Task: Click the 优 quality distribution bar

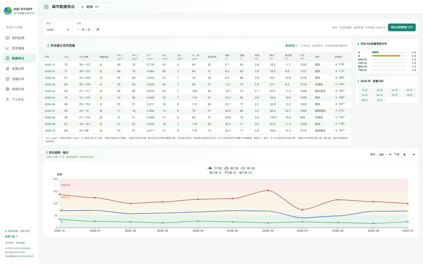Action: (x=389, y=52)
